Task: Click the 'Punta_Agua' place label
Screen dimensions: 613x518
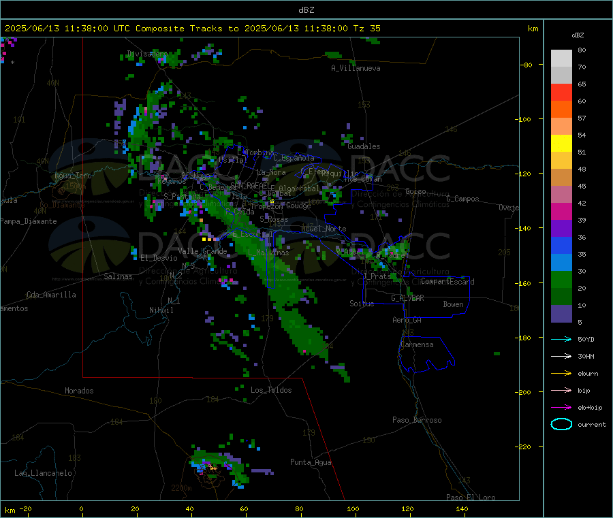Action: point(311,463)
